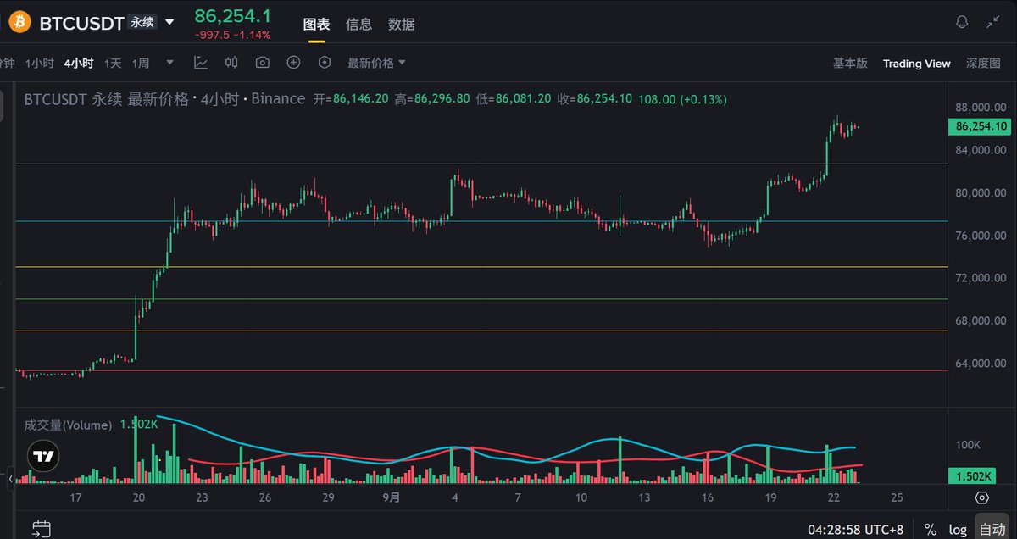Open chart settings hexagon icon in toolbar
The width and height of the screenshot is (1017, 539).
324,63
